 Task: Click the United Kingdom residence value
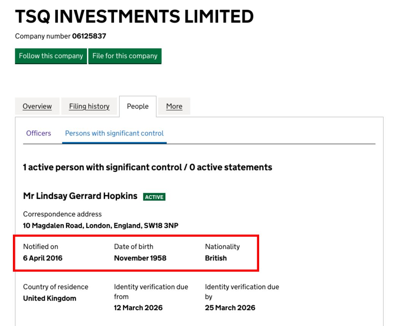[49, 298]
